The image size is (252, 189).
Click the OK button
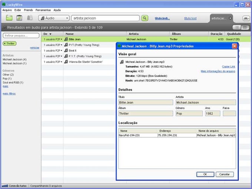tap(205, 174)
